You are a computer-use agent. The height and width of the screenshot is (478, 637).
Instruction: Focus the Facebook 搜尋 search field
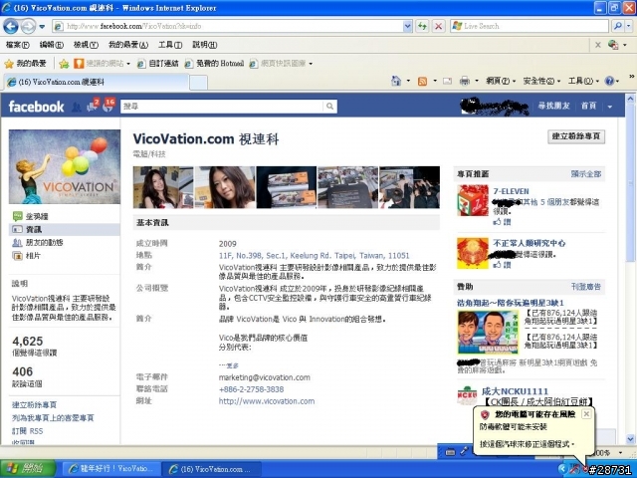[222, 107]
